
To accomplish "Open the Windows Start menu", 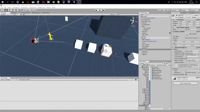I will point(2,2).
